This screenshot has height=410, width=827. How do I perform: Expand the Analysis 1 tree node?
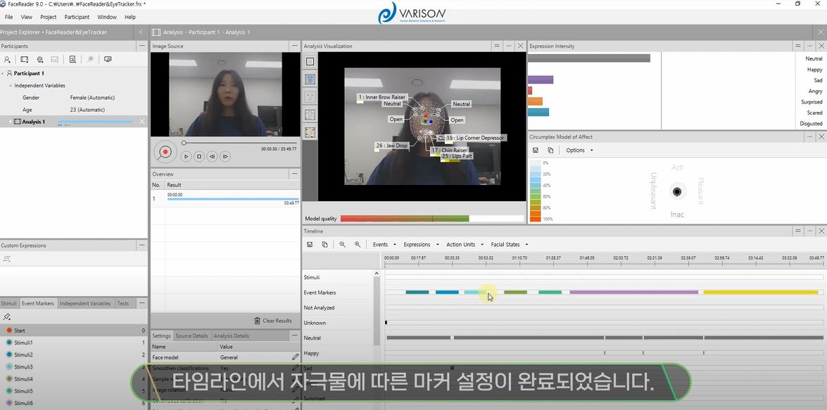click(9, 122)
